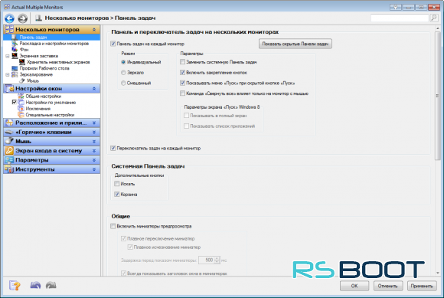Viewport: 444px width, 298px height.
Task: Toggle the Корзина checkbox
Action: [116, 195]
